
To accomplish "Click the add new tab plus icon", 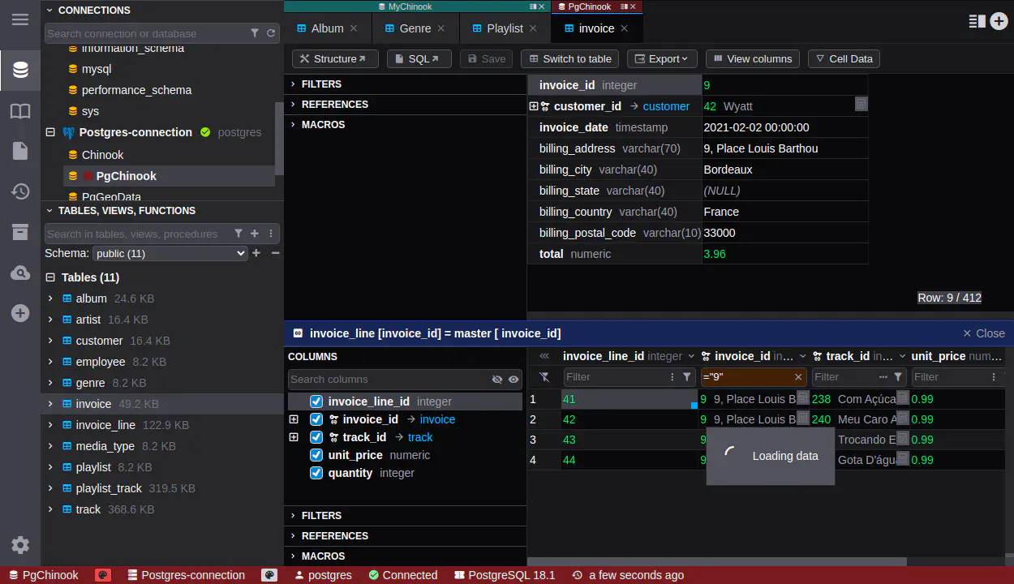I will click(999, 22).
